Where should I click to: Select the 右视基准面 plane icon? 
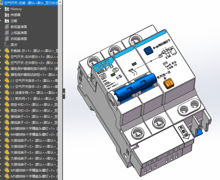coord(7,39)
